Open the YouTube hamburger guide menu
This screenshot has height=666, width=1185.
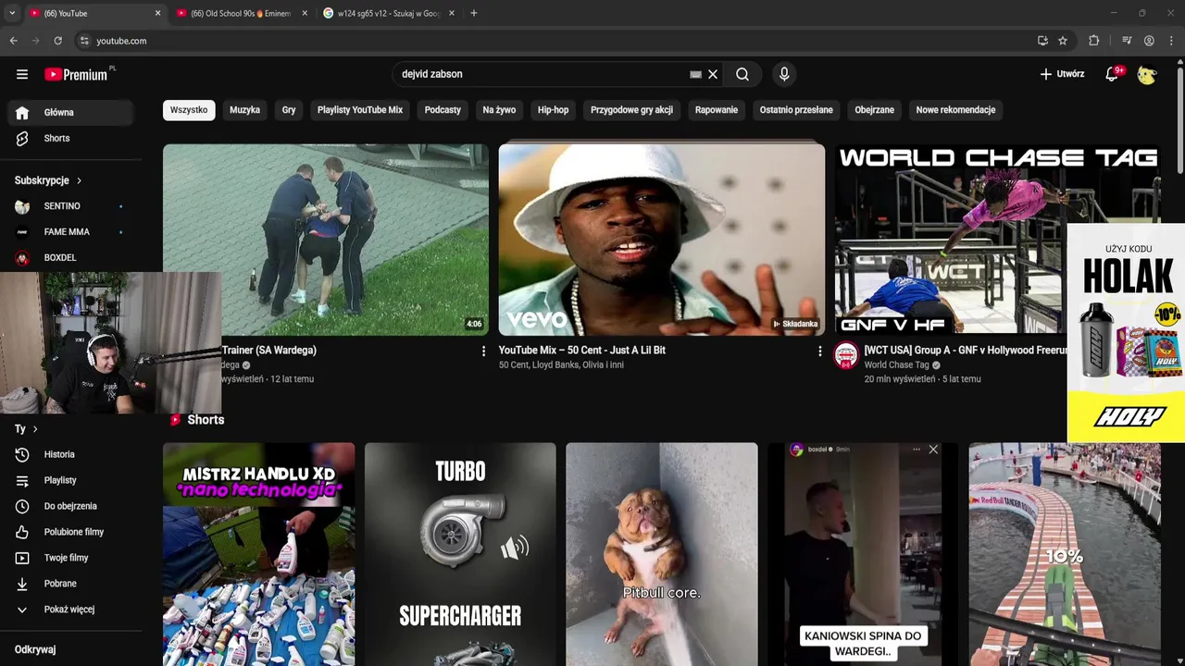point(22,74)
